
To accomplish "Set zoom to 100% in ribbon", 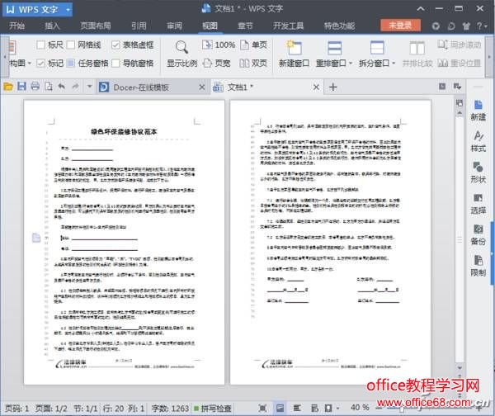I will [x=219, y=45].
